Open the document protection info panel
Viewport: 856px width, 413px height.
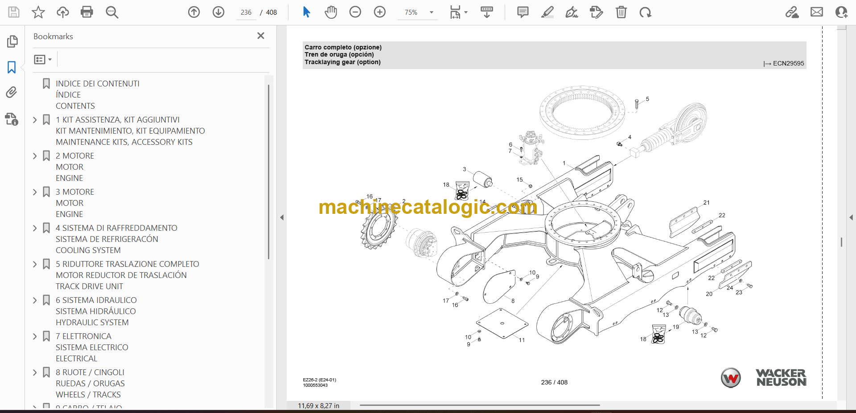(x=12, y=119)
